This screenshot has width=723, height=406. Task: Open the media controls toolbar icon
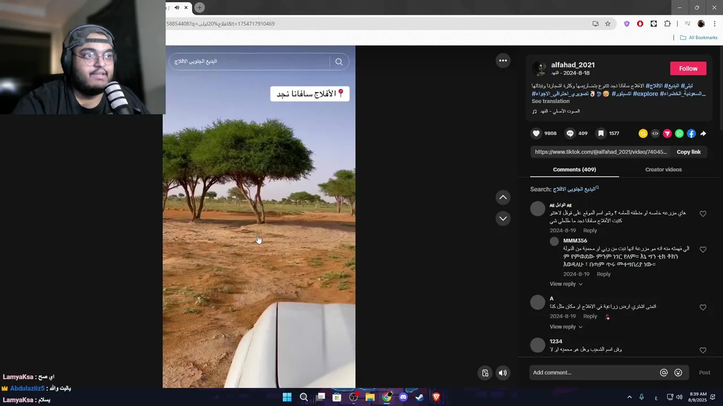tap(687, 24)
